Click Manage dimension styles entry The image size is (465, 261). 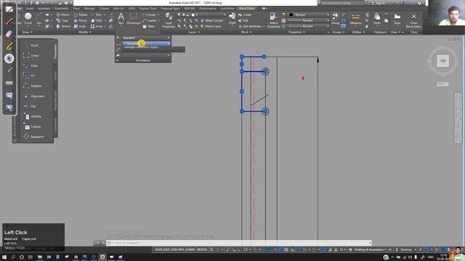pos(142,47)
